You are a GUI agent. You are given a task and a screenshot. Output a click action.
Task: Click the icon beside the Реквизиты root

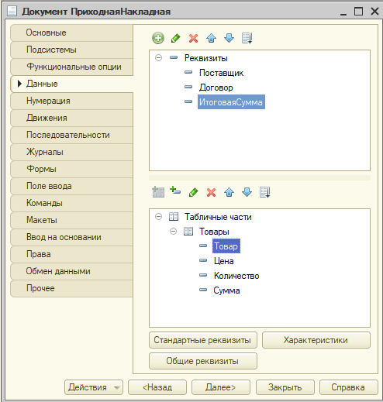[174, 57]
